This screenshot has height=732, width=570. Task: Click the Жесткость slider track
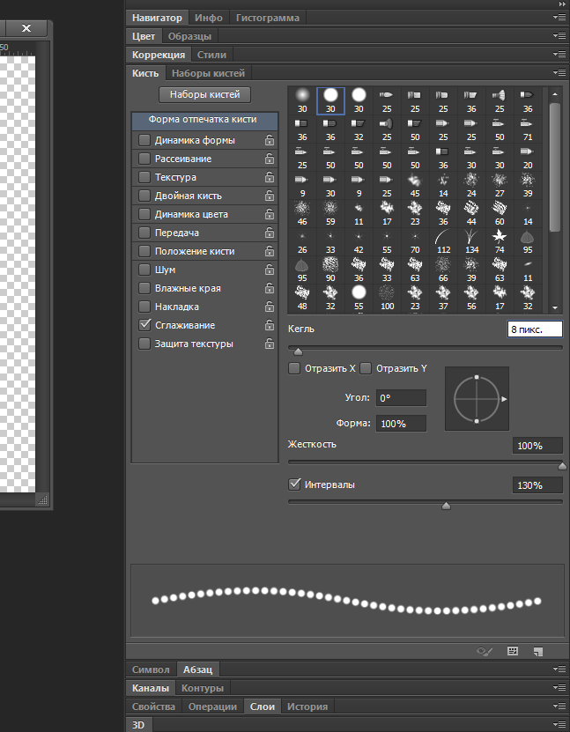[423, 461]
